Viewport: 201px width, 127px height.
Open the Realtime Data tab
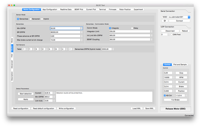click(66, 9)
